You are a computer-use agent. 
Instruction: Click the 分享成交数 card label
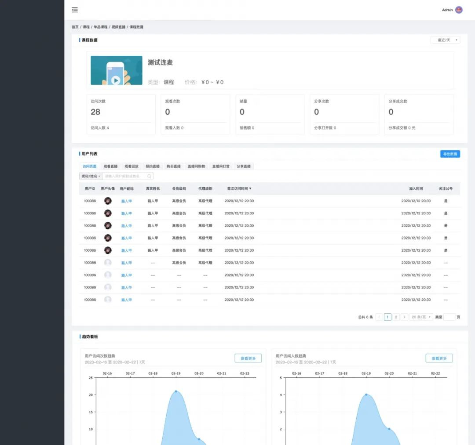(398, 101)
